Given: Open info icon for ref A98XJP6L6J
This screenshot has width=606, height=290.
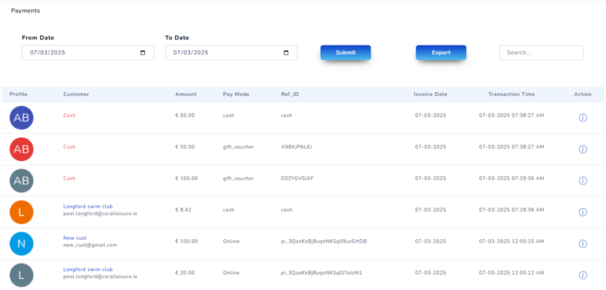Looking at the screenshot, I should (582, 149).
